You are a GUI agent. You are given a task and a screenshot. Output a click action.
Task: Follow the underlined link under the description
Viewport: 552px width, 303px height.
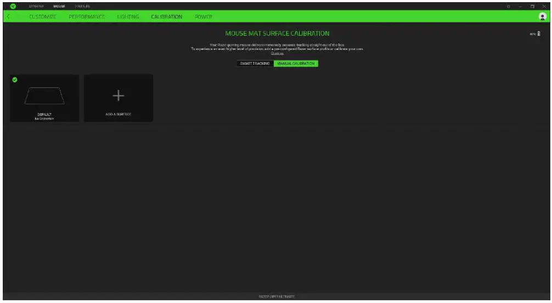point(277,53)
